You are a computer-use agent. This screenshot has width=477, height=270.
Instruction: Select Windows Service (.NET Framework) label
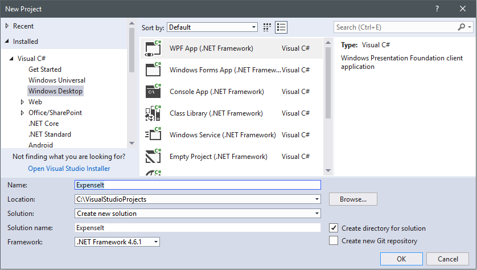coord(223,135)
